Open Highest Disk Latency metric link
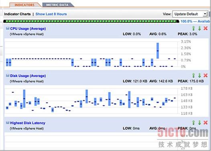Viewport: 211px width, 151px height. (28, 123)
